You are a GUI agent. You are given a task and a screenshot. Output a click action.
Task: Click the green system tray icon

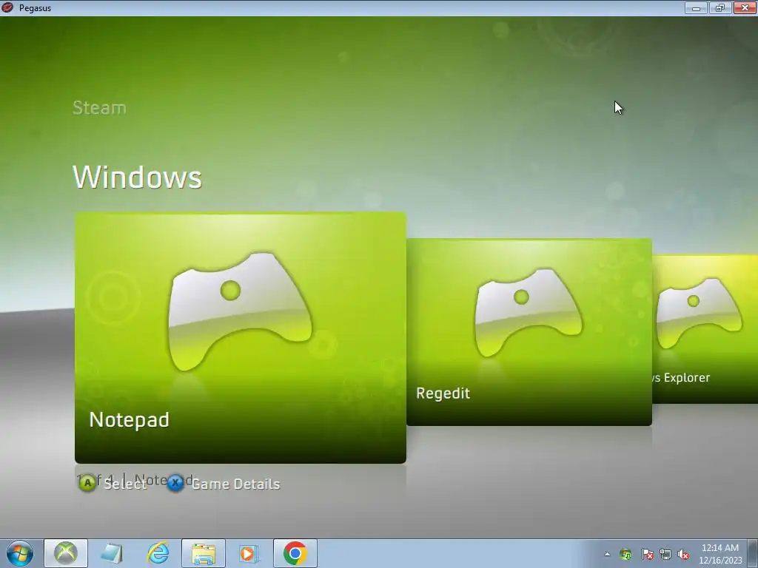coord(625,554)
